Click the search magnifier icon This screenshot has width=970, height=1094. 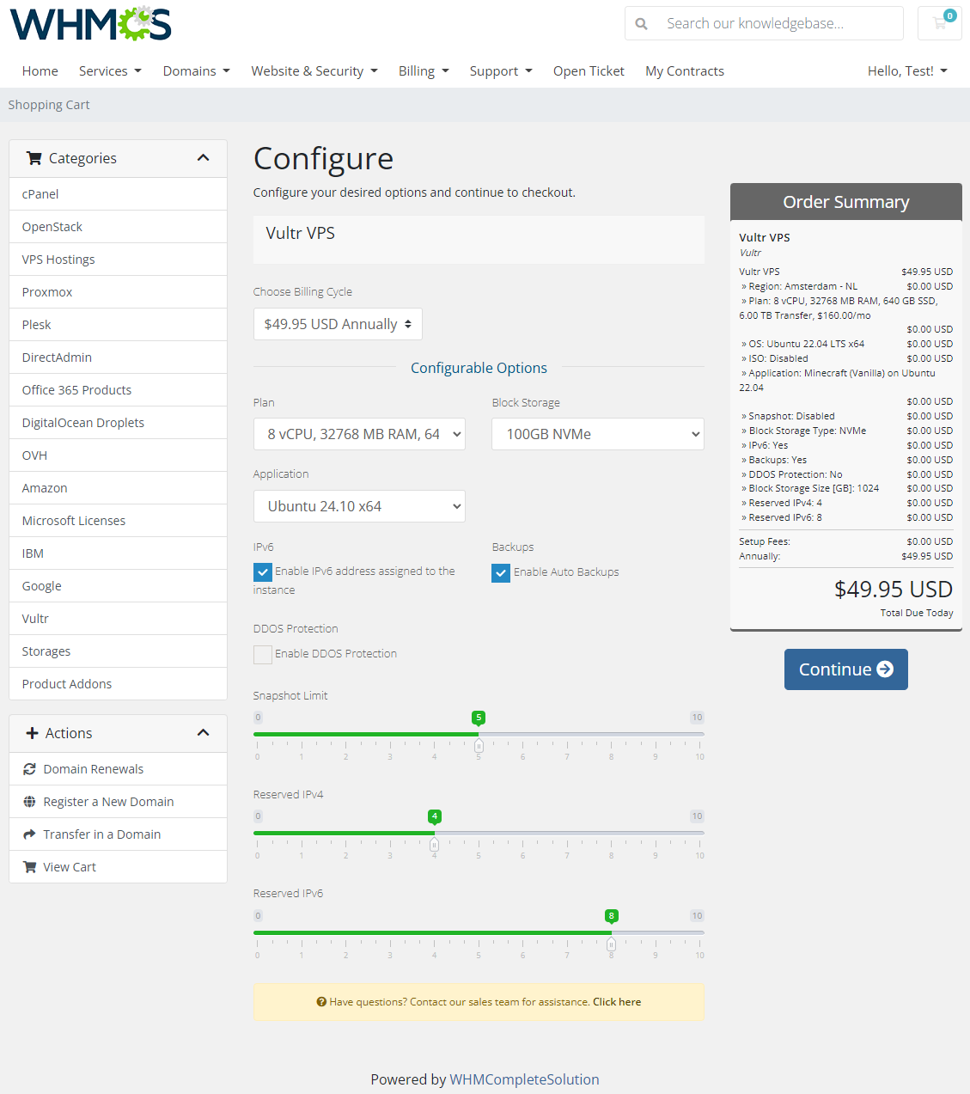tap(641, 23)
